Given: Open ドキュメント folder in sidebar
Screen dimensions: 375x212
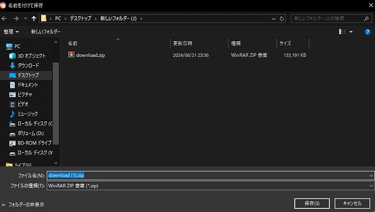Looking at the screenshot, I should pos(28,85).
